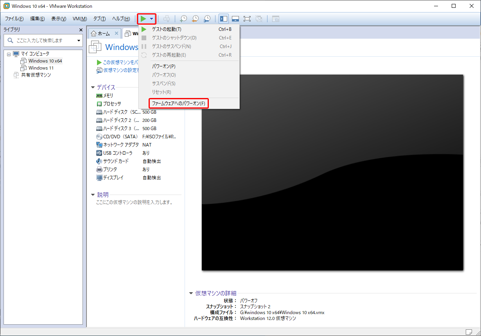Open the タブ(T) menu

(99, 19)
